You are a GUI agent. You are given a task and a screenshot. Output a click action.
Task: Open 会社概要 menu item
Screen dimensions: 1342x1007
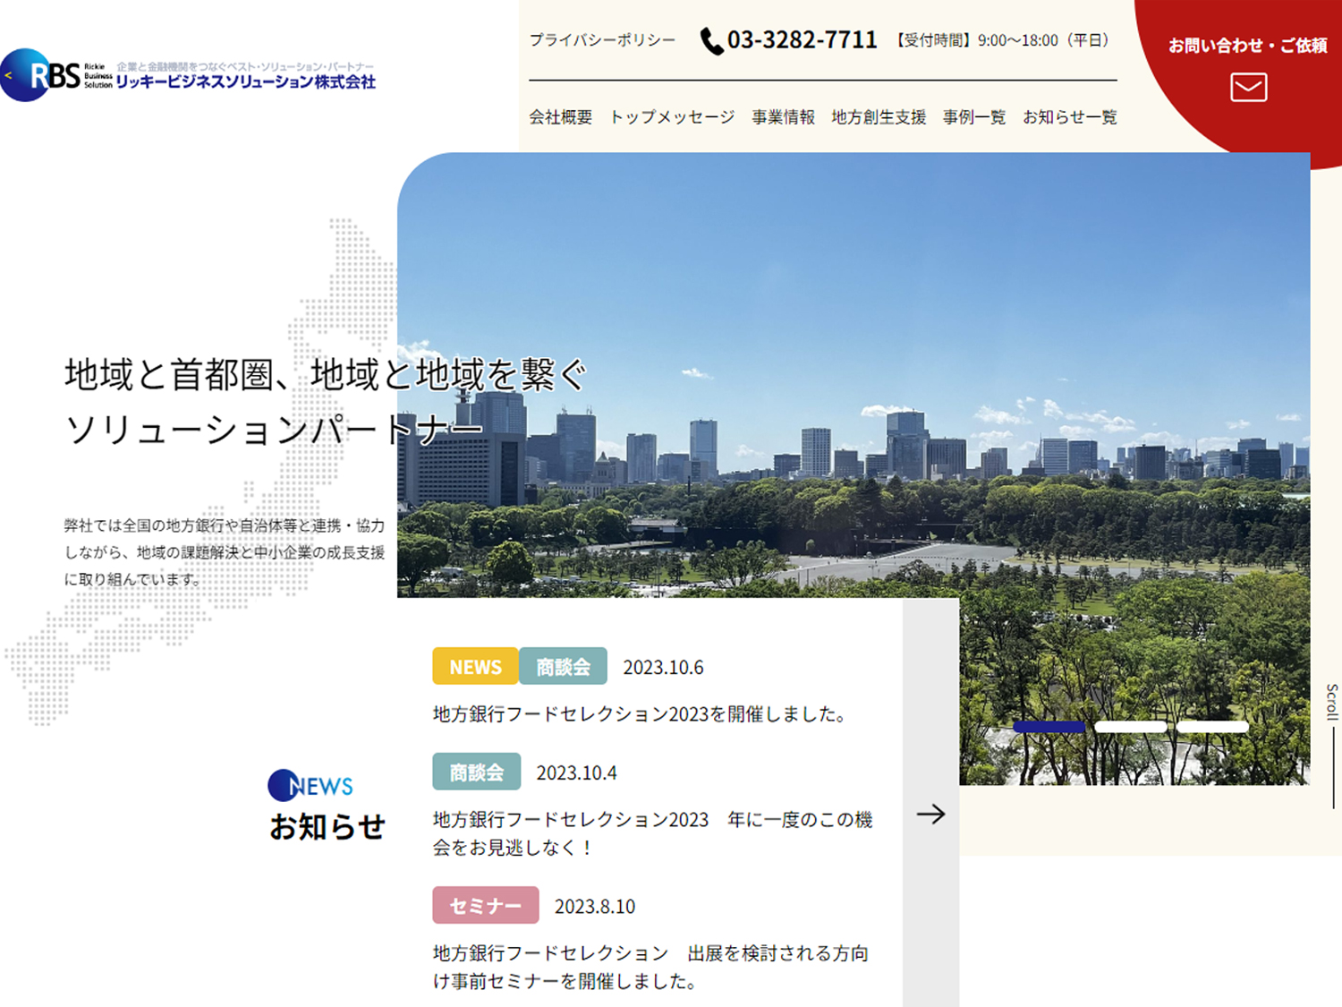click(560, 117)
